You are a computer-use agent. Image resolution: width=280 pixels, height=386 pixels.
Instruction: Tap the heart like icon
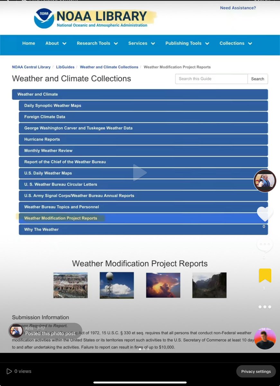[x=265, y=214]
